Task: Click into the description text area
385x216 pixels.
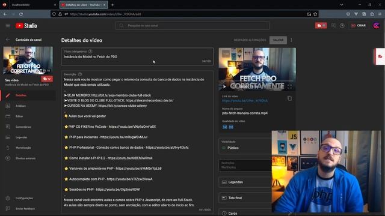Action: click(x=137, y=143)
